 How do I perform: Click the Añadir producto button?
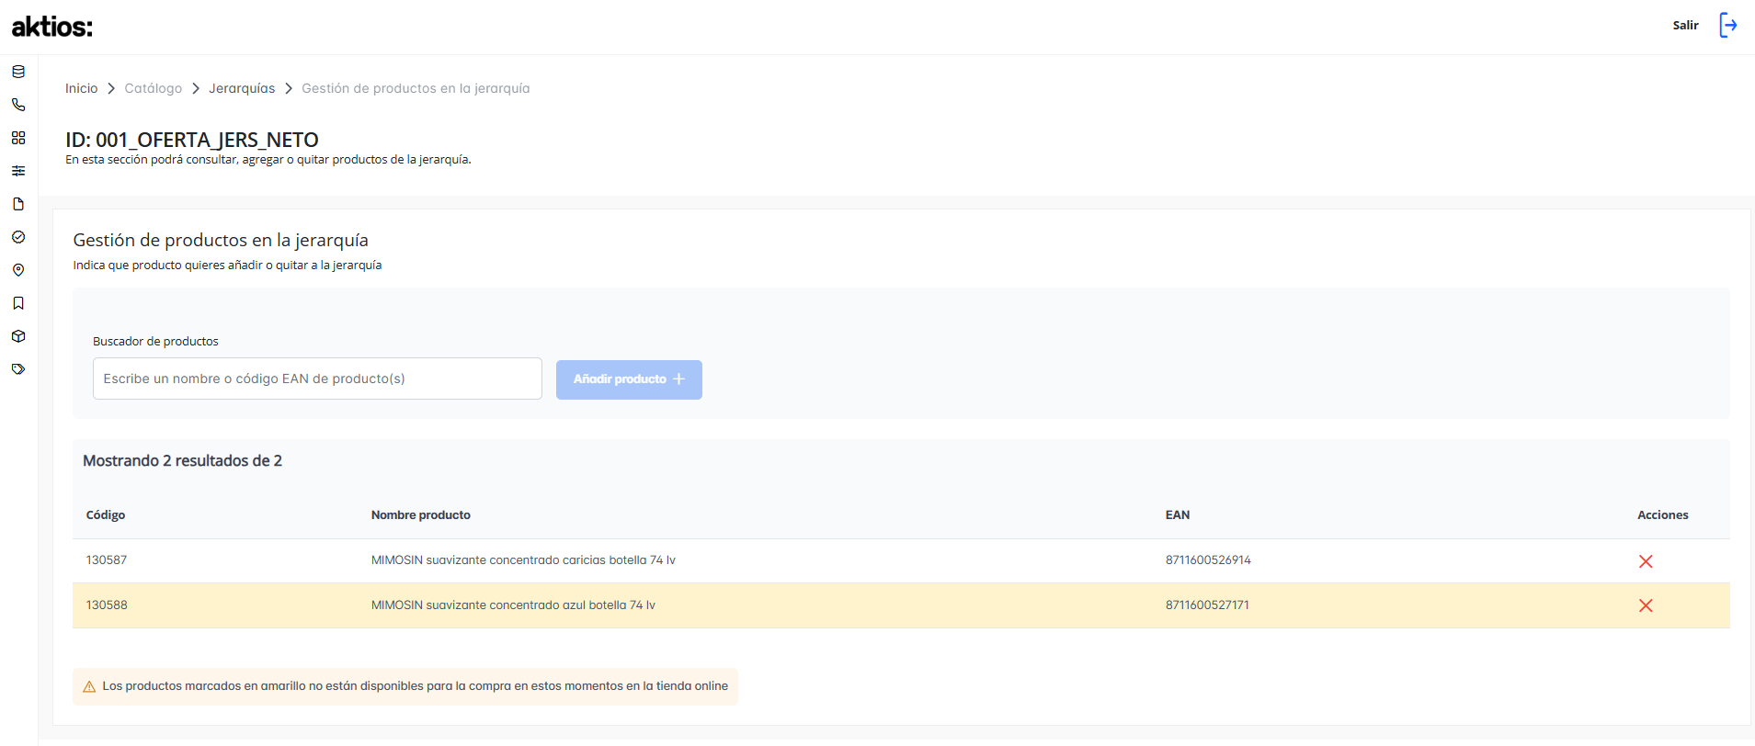[629, 379]
